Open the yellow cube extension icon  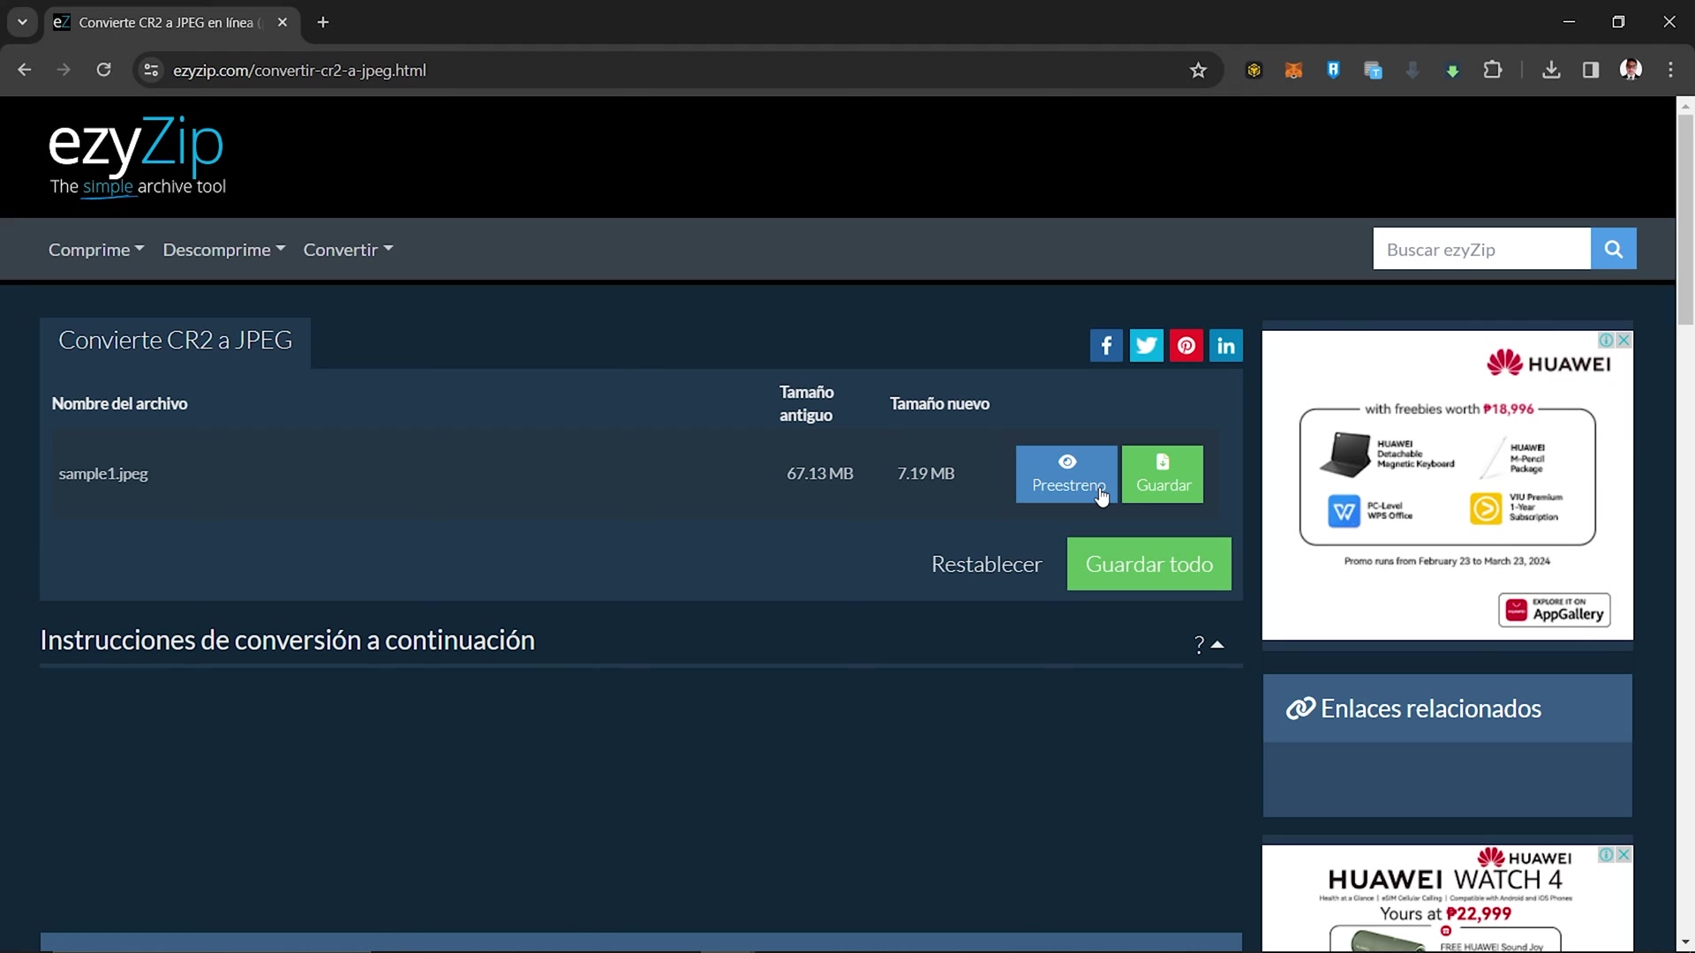pos(1254,71)
